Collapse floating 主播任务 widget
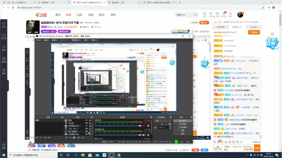Viewport: 282px width, 158px height. click(x=272, y=34)
